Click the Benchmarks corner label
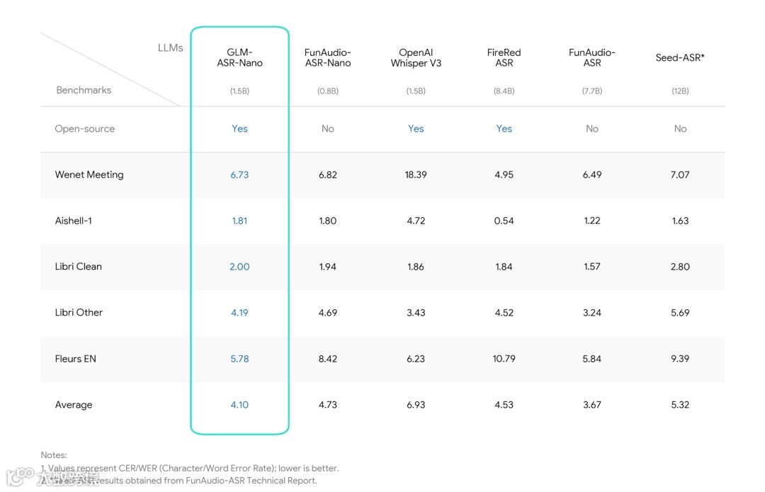This screenshot has height=492, width=765. coord(84,90)
